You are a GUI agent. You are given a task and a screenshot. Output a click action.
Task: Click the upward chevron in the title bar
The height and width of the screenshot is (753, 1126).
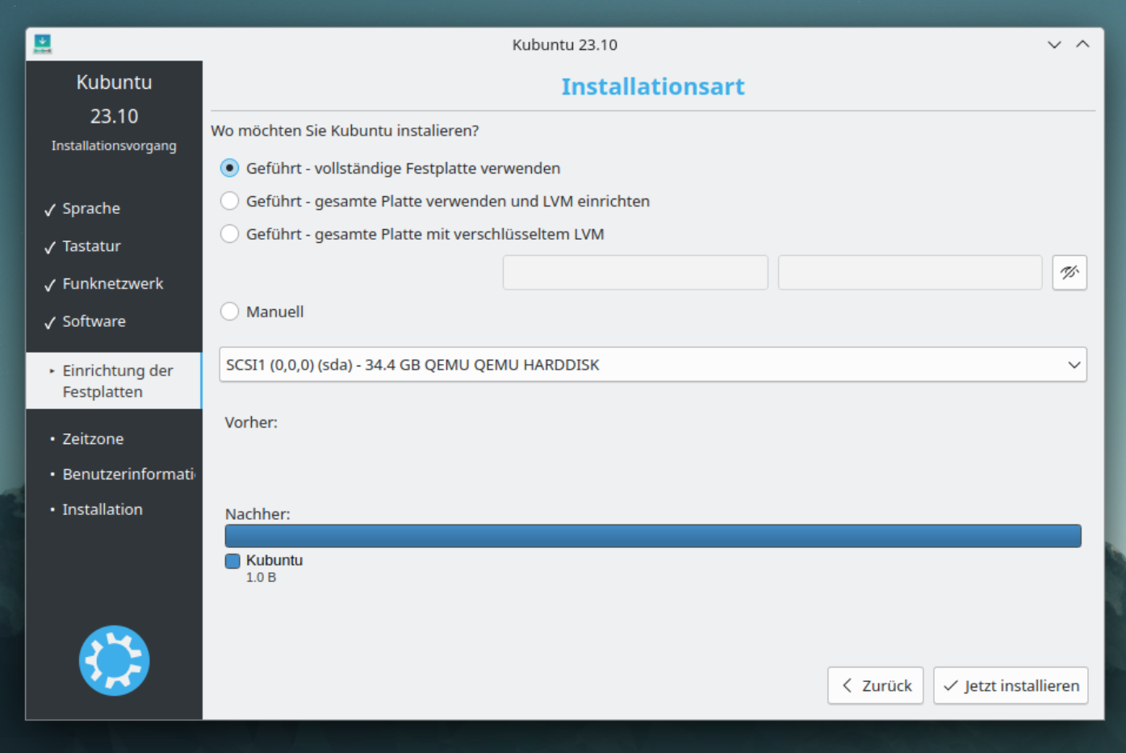1082,44
